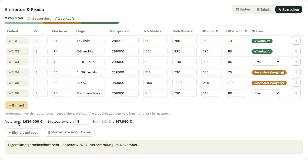Click the Volumen value 1.634.000 €
308x160 pixels.
[32, 122]
